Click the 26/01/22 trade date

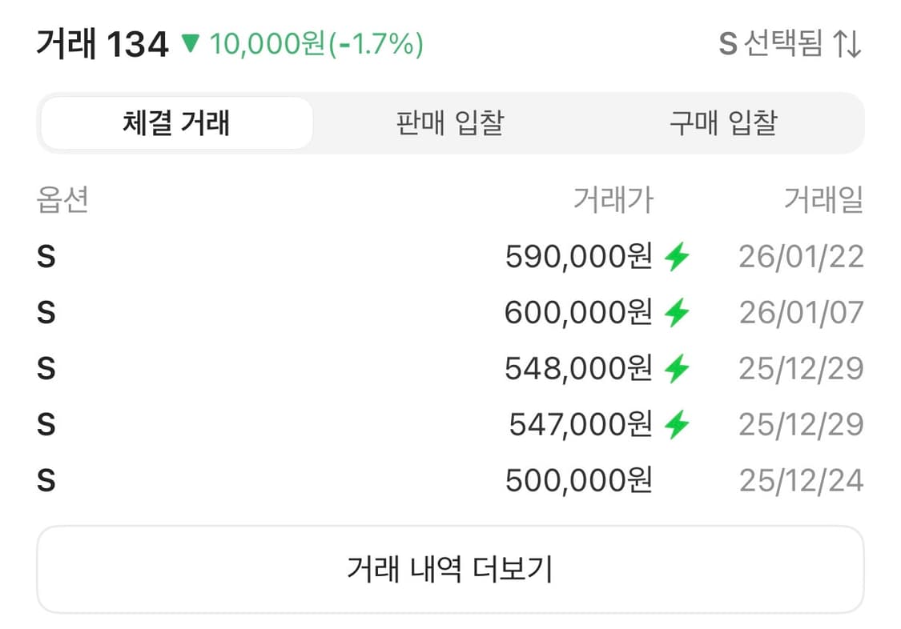tap(799, 256)
